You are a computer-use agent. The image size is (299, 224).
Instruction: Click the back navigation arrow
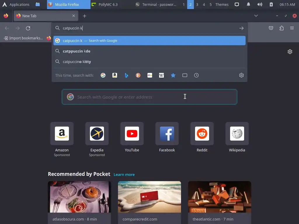click(7, 28)
